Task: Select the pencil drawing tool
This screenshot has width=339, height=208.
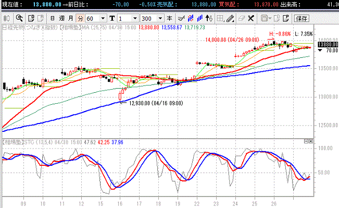Action: click(x=230, y=18)
